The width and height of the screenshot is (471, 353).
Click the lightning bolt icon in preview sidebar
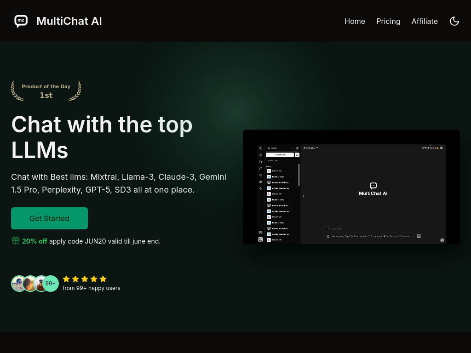click(260, 188)
